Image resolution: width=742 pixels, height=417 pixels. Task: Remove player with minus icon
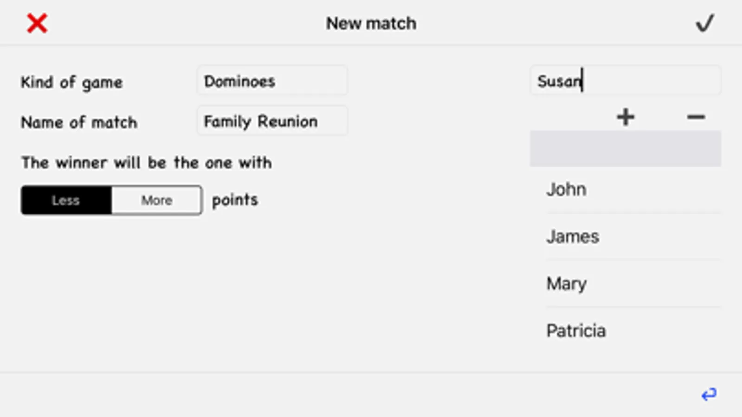[696, 117]
